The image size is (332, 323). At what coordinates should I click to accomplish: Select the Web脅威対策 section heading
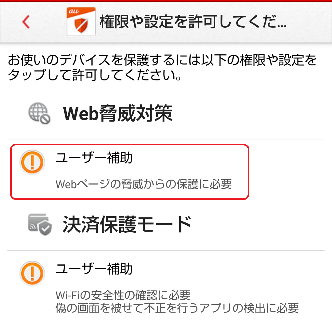click(118, 113)
